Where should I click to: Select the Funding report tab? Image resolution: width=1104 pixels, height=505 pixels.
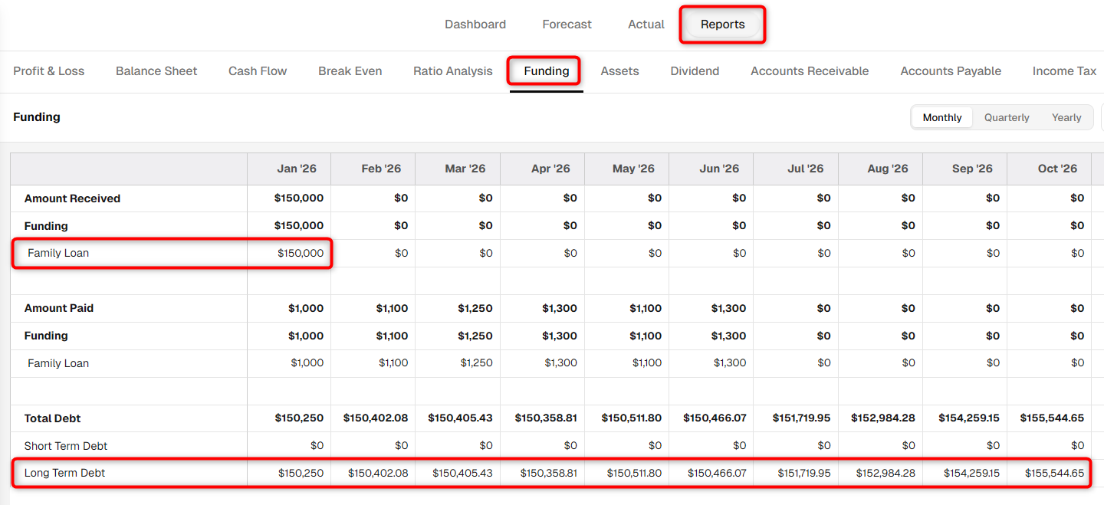point(547,71)
